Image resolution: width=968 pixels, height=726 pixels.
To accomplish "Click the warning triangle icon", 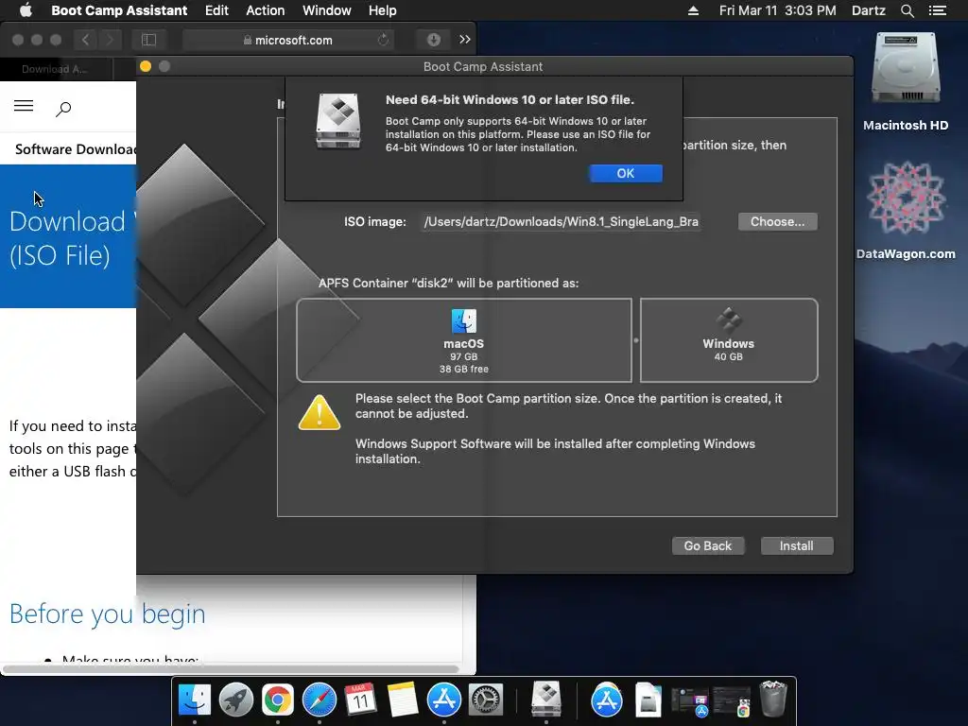I will pyautogui.click(x=320, y=412).
